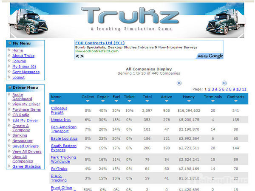The width and height of the screenshot is (255, 191).
Task: Sort by Contracts using column arrow
Action: point(236,101)
